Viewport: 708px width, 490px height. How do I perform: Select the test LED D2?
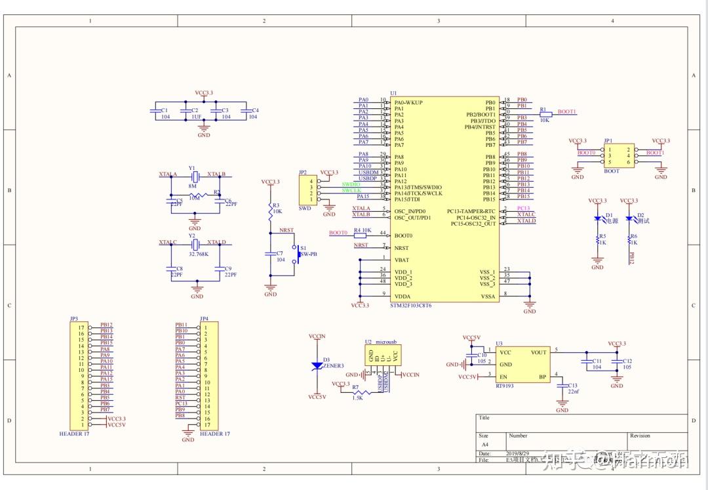click(x=629, y=218)
